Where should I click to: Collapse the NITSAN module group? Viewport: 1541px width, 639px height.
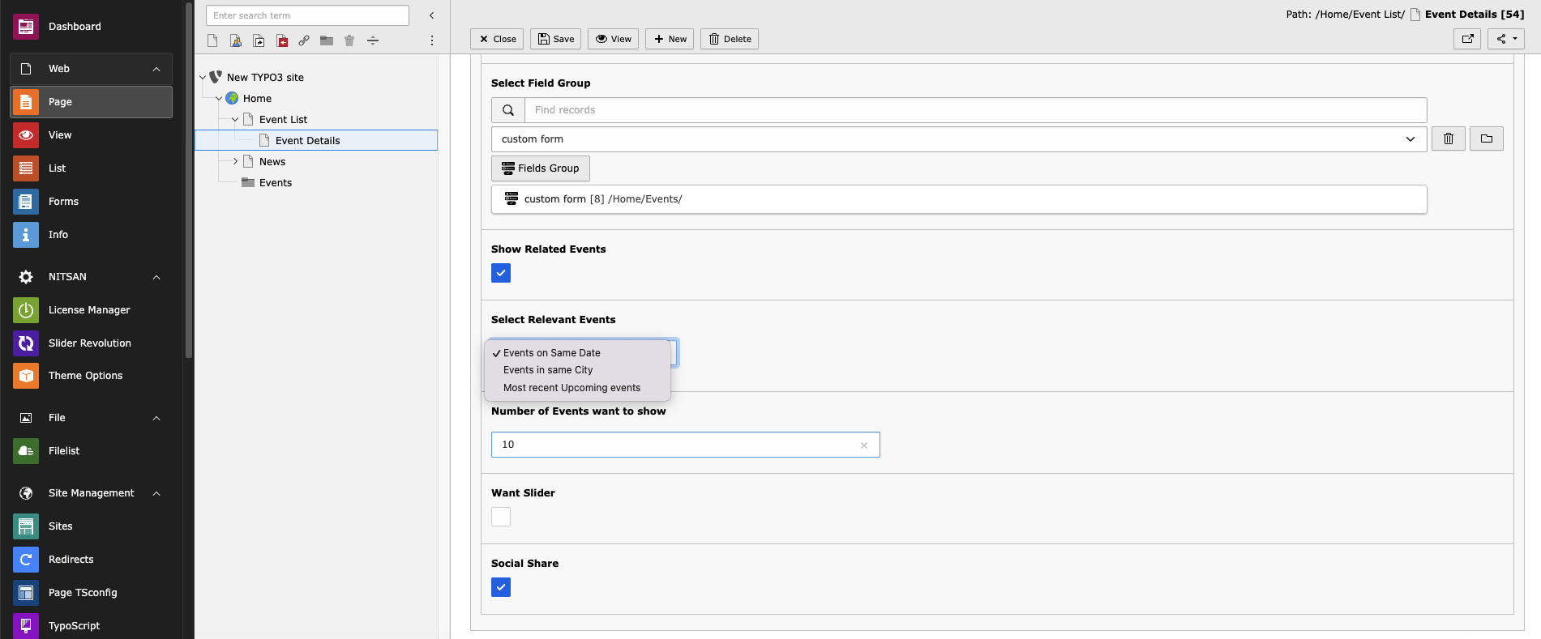156,277
